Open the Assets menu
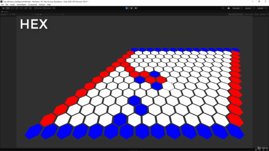Screen dimensions: 269x151 point(13,5)
